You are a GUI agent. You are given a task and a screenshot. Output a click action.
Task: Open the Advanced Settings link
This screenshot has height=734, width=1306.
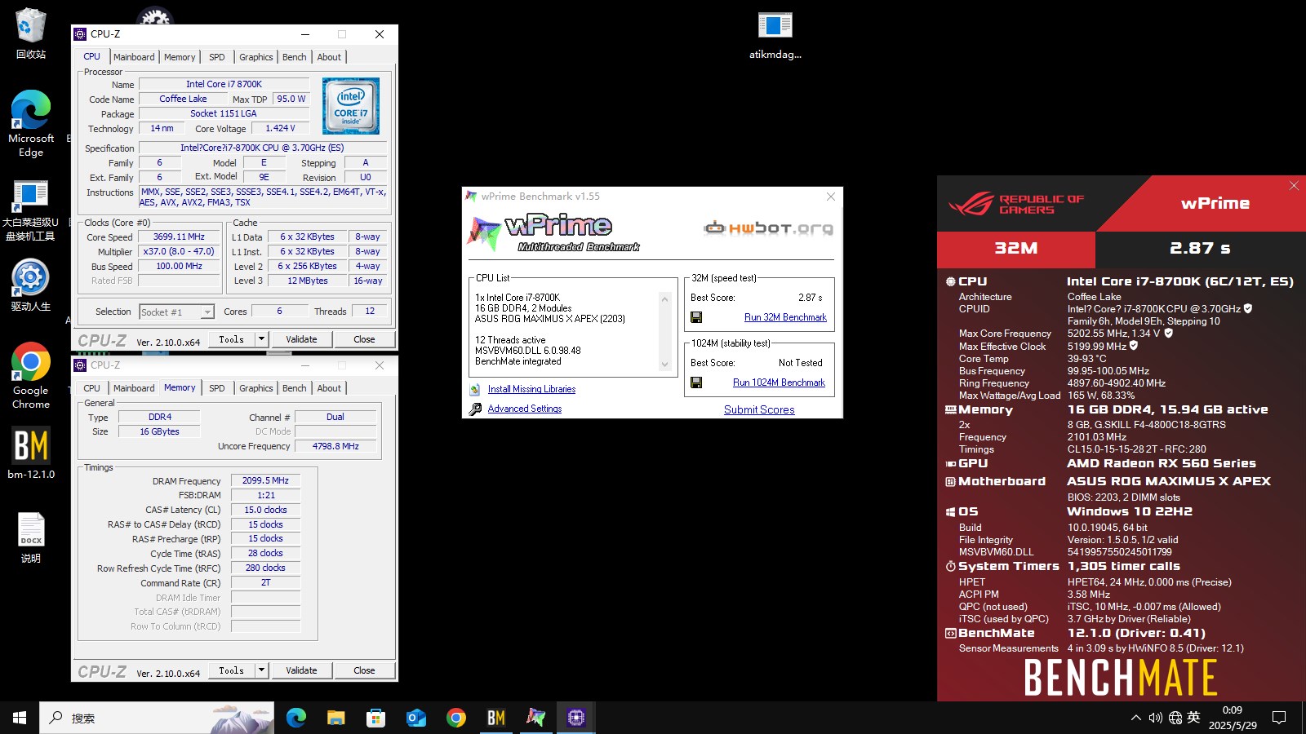point(525,409)
